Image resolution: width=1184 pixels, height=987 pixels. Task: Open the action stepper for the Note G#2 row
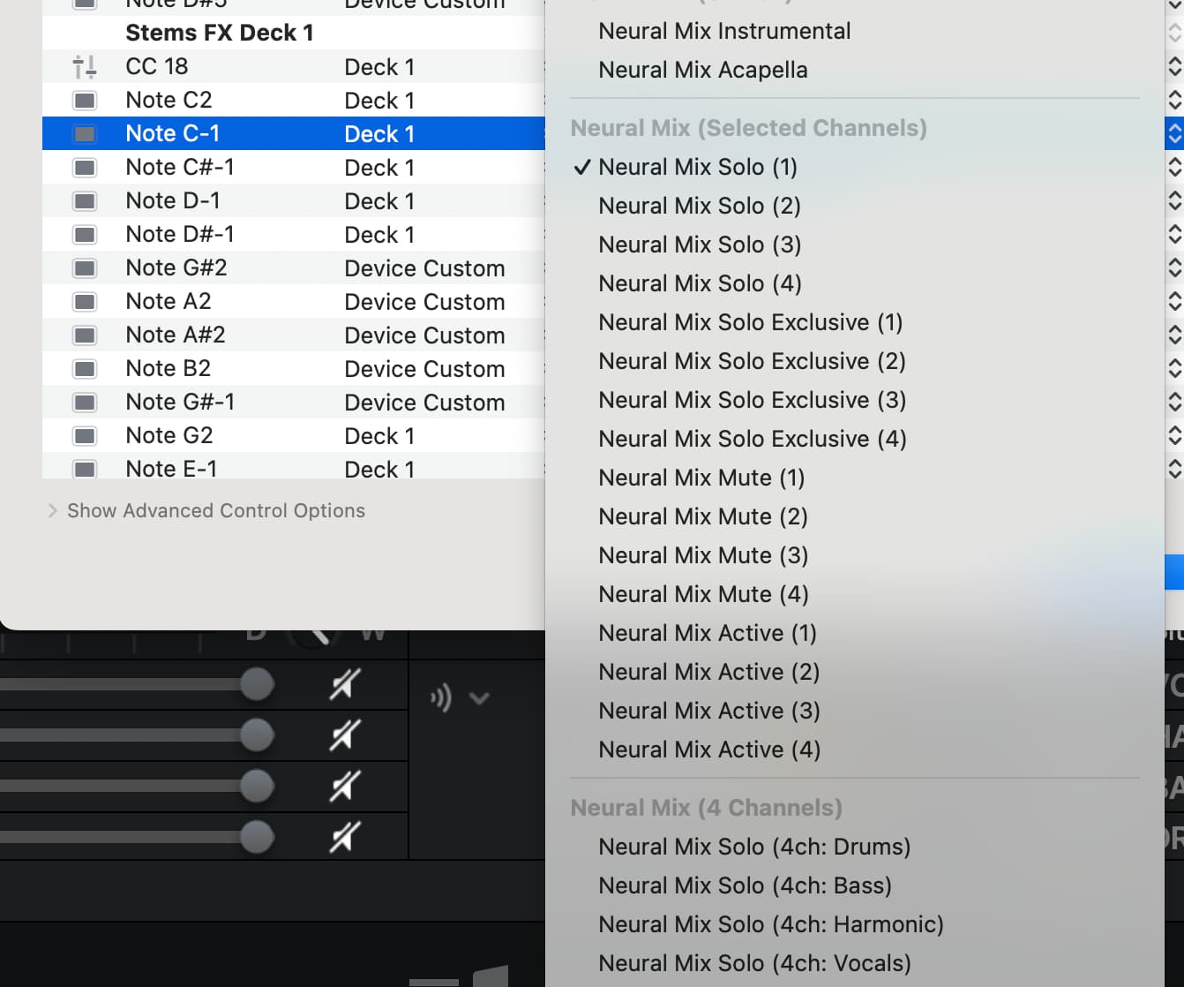click(x=1174, y=267)
